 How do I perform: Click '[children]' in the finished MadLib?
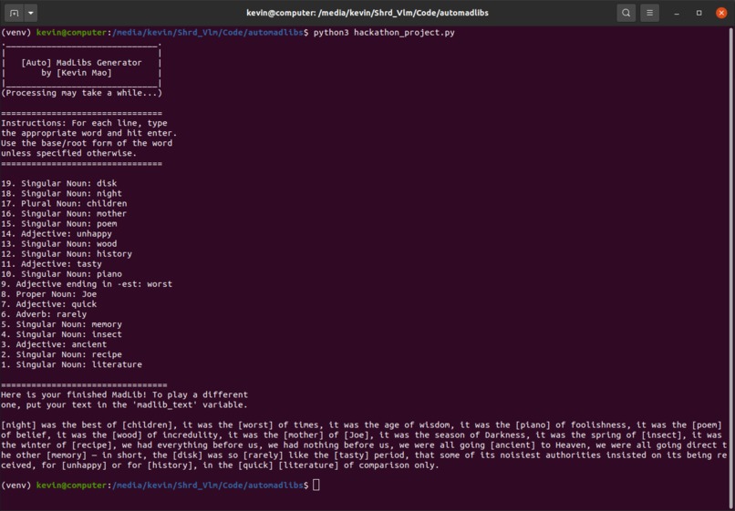pyautogui.click(x=147, y=425)
